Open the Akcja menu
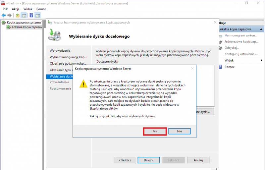The width and height of the screenshot is (265, 170). tap(16, 9)
